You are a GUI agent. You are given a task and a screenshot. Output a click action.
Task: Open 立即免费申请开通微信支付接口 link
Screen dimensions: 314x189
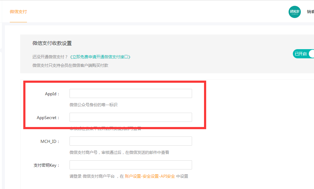(100, 57)
